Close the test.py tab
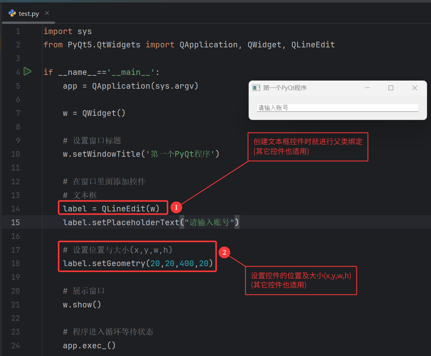Image resolution: width=431 pixels, height=356 pixels. (47, 13)
